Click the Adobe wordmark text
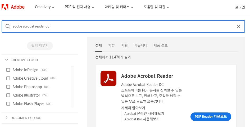Viewport: 250px width, 127px height. (x=18, y=7)
